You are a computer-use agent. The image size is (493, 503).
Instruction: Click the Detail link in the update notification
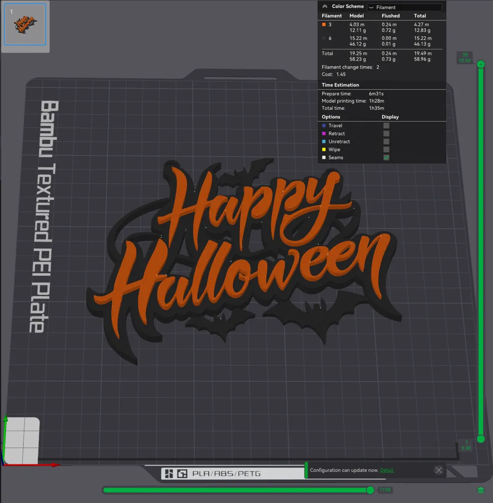pos(387,470)
